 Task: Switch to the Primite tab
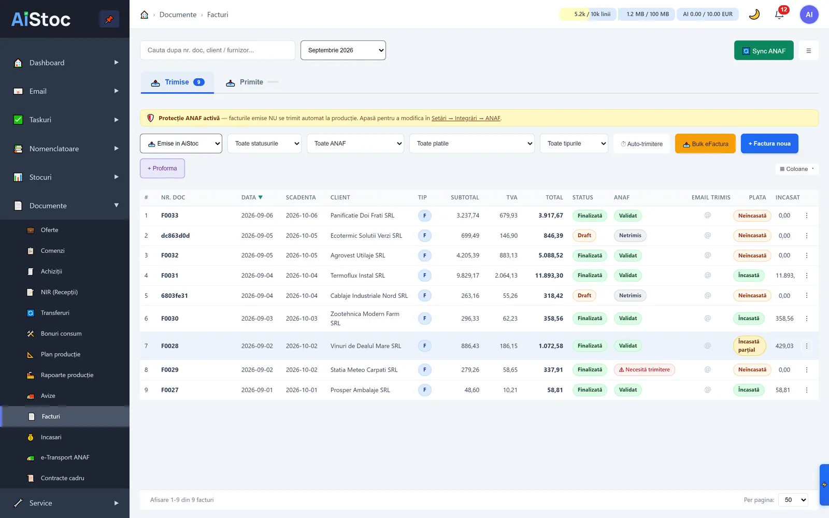click(x=252, y=82)
